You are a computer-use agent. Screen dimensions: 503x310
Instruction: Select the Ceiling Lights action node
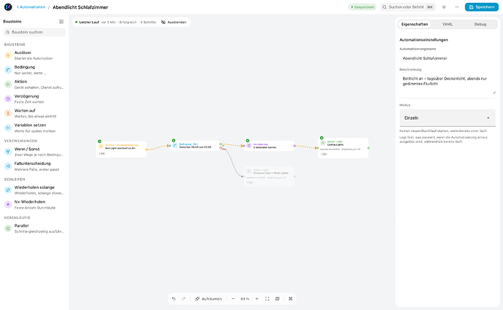click(343, 148)
